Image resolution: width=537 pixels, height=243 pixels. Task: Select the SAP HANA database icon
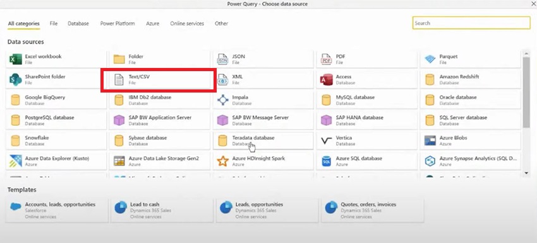coord(326,120)
